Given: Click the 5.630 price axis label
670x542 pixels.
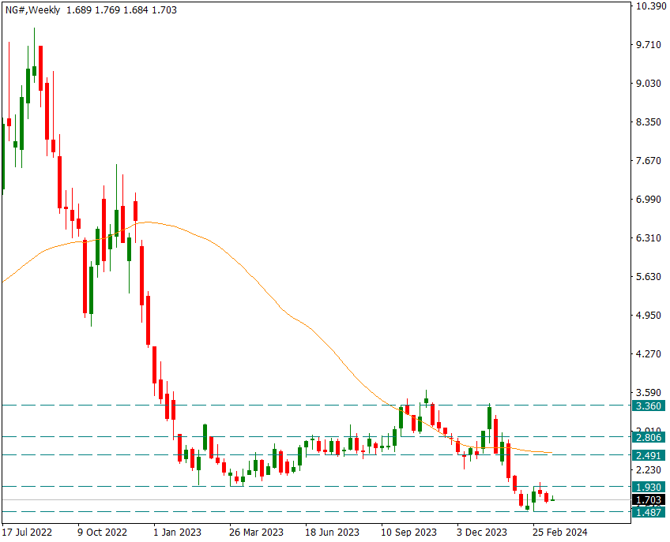Looking at the screenshot, I should [x=649, y=277].
